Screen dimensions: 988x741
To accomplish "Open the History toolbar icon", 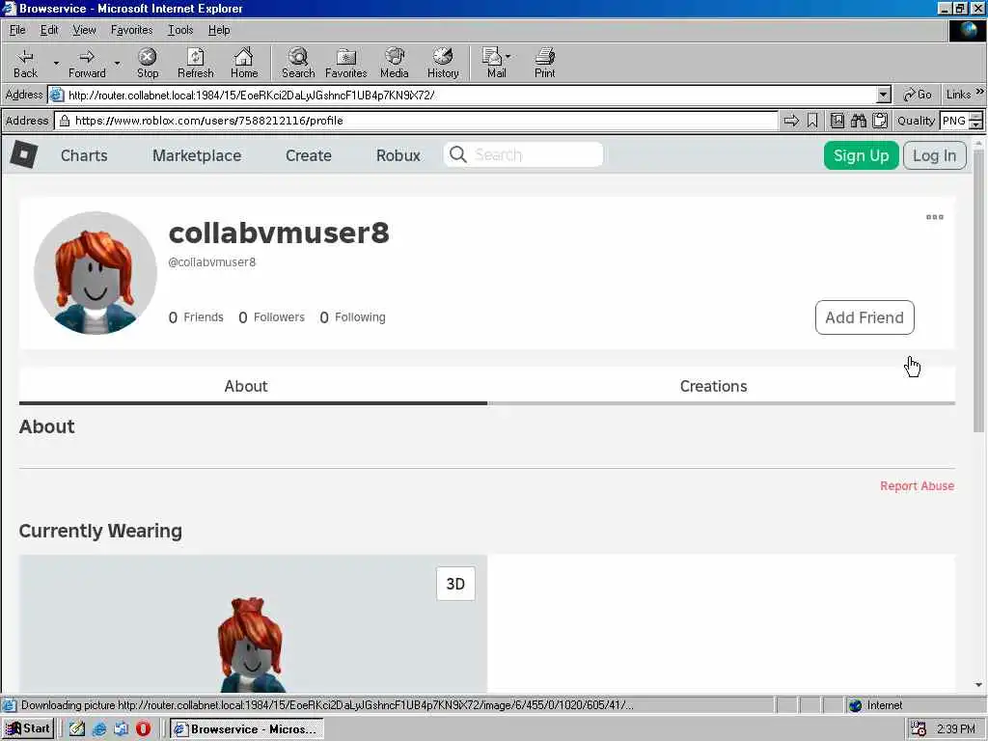I will [x=443, y=63].
